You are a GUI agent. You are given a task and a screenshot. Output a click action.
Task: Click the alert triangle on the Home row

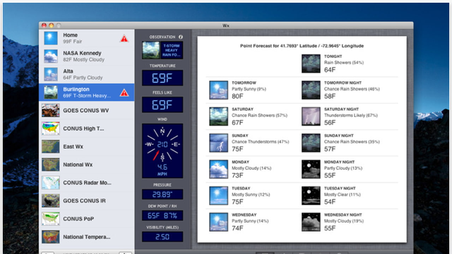[124, 38]
